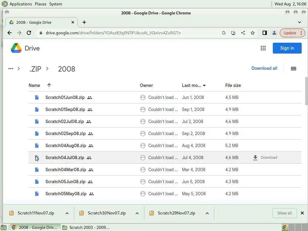The image size is (308, 231).
Task: Expand Scratch11Nov07.zip download options
Action: pos(67,213)
